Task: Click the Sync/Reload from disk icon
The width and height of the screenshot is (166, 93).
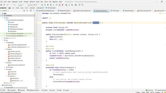Action: click(x=4, y=5)
